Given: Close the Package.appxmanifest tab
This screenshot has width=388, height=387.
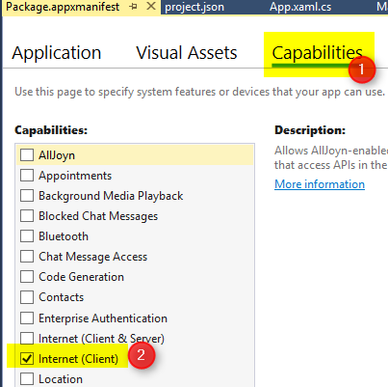Looking at the screenshot, I should pyautogui.click(x=151, y=7).
